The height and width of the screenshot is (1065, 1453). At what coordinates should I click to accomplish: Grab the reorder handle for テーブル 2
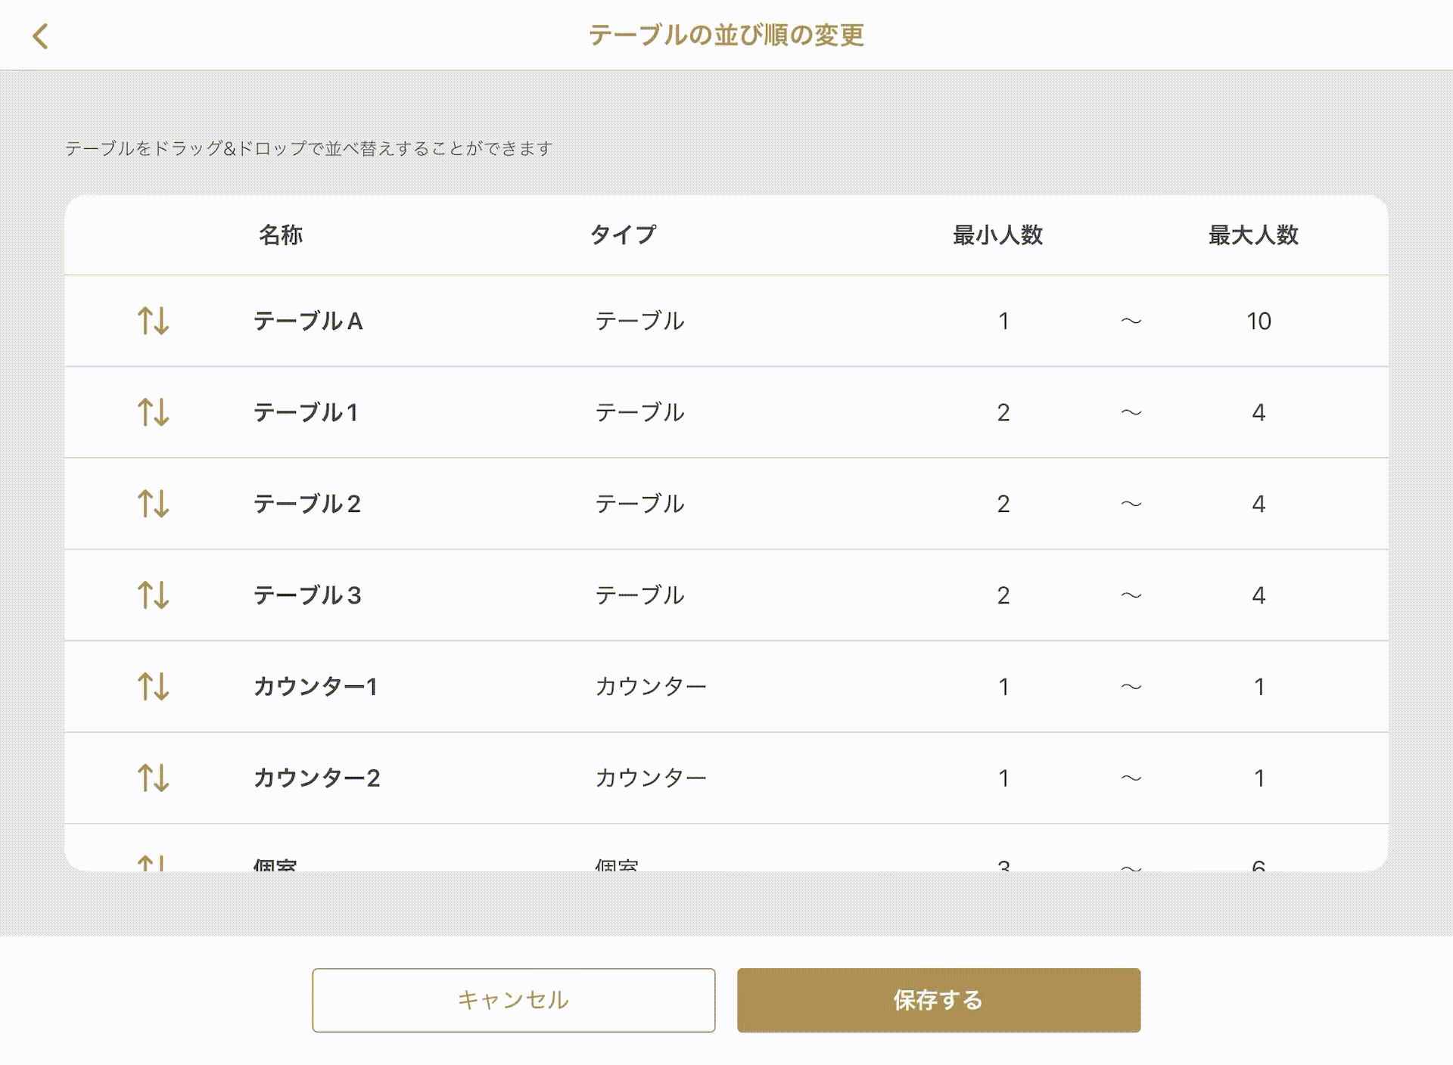tap(153, 504)
